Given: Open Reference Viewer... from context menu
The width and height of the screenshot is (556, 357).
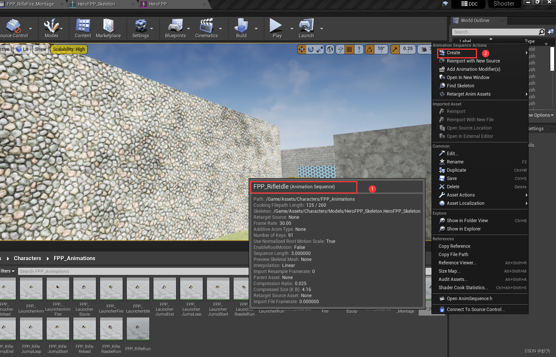Looking at the screenshot, I should [x=480, y=263].
